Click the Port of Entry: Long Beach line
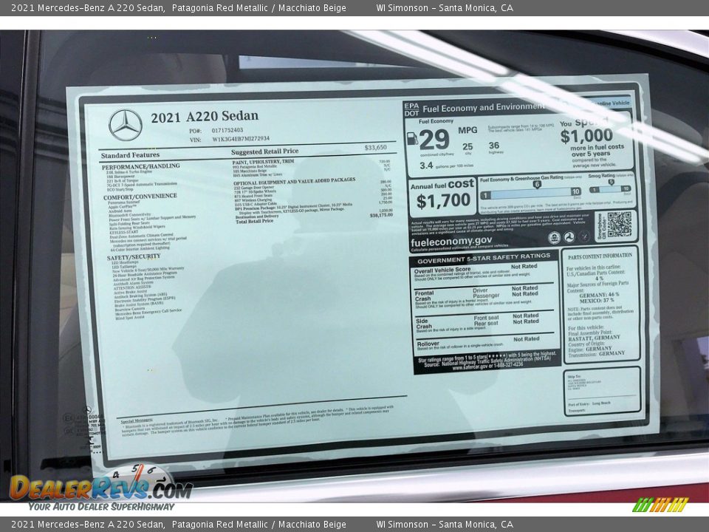The width and height of the screenshot is (709, 532). click(589, 403)
